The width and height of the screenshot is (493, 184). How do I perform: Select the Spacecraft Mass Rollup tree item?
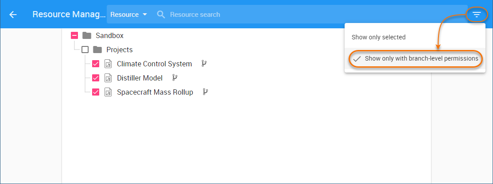[155, 92]
